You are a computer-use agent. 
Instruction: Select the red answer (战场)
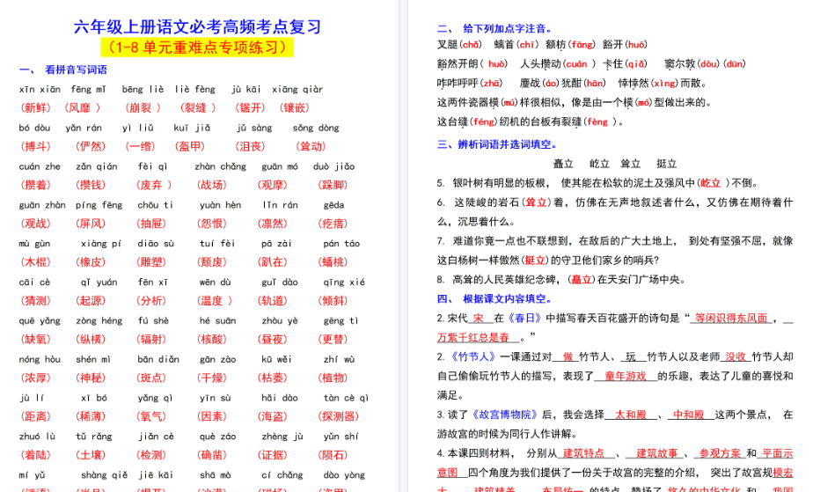(212, 185)
